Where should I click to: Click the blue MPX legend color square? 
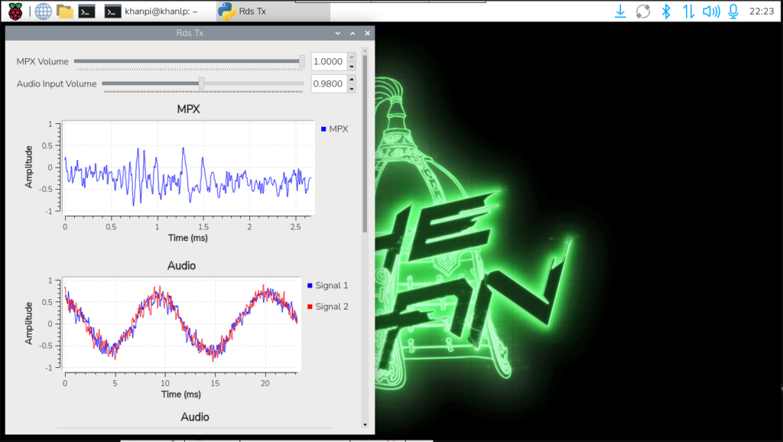(323, 129)
